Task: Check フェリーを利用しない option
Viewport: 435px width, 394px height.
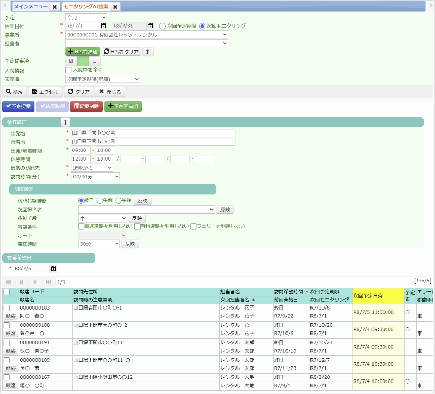Action: (194, 226)
